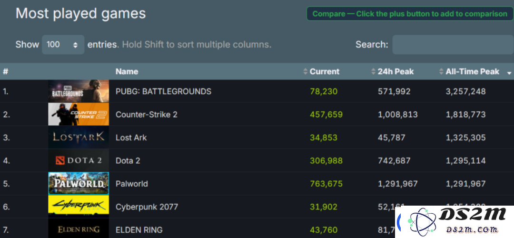This screenshot has width=514, height=238.
Task: Select Cyberpunk 2077 current value 31,902
Action: pos(324,207)
